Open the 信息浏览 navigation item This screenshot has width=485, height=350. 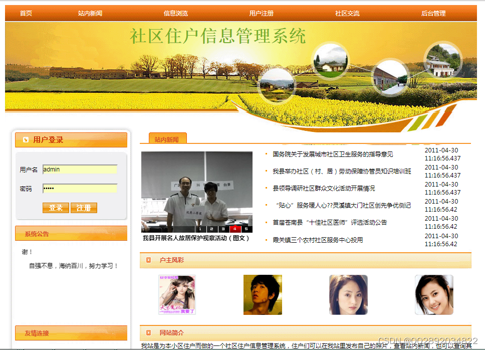pos(175,13)
